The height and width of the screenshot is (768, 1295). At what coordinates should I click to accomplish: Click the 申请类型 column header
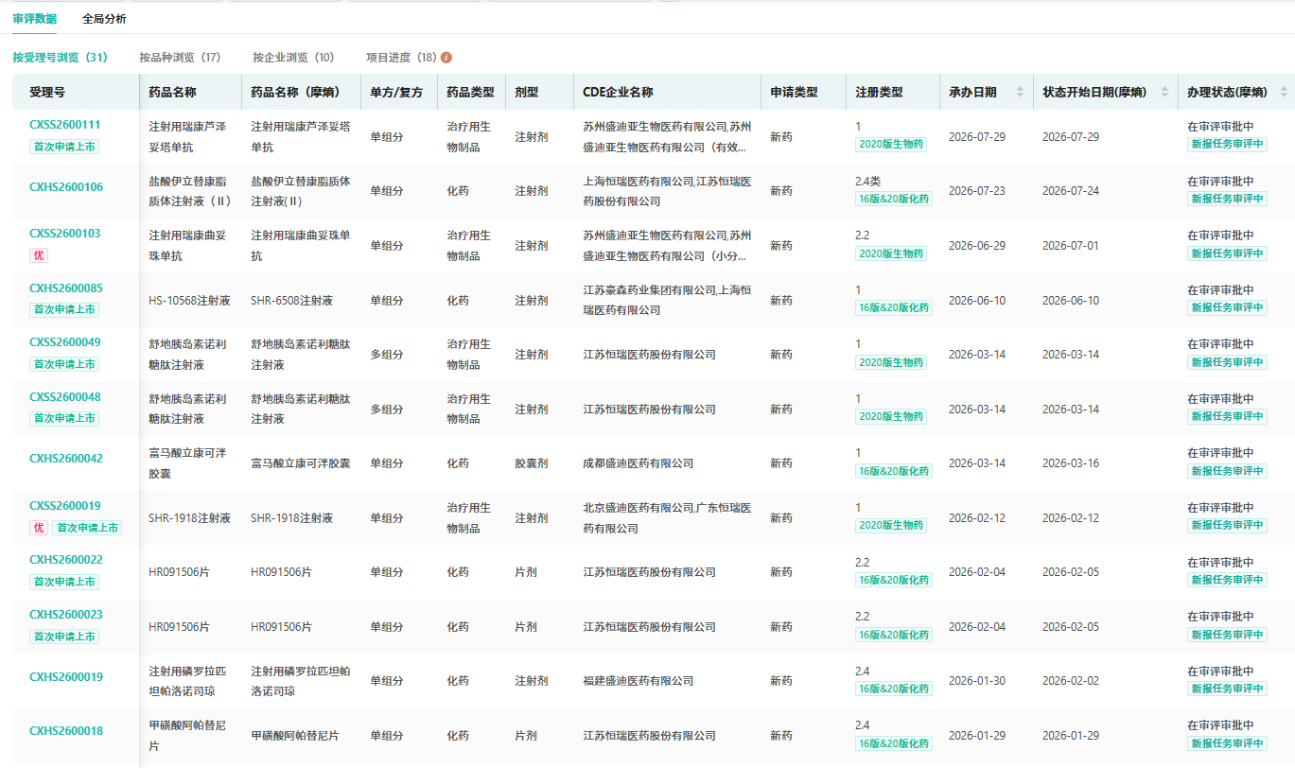[794, 93]
